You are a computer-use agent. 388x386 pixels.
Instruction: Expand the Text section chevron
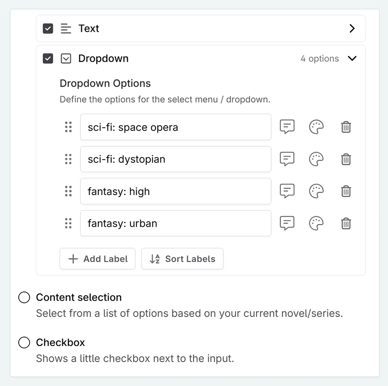click(352, 29)
